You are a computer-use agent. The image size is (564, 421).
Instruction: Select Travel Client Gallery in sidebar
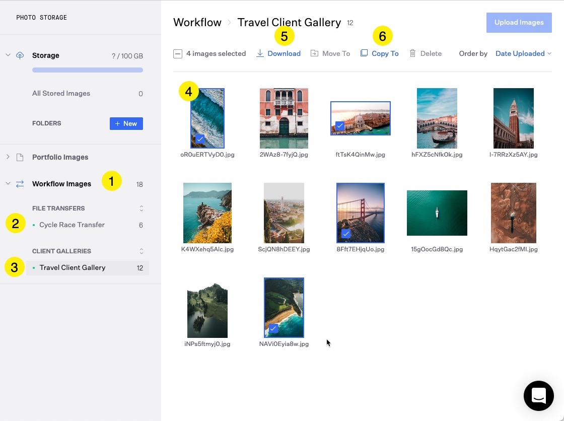73,268
